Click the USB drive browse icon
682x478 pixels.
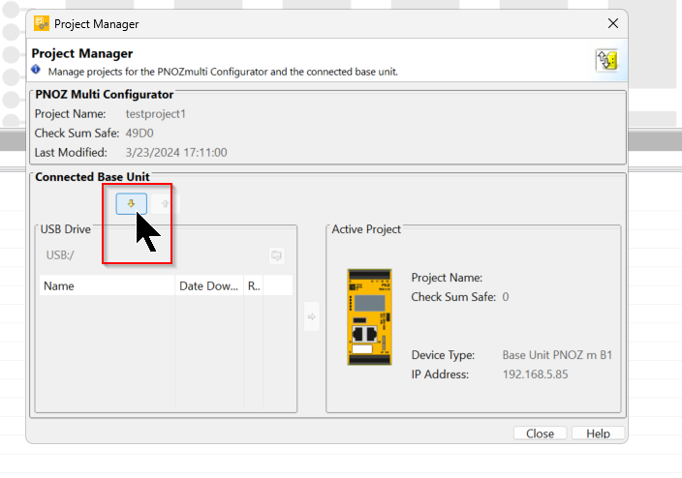[277, 255]
